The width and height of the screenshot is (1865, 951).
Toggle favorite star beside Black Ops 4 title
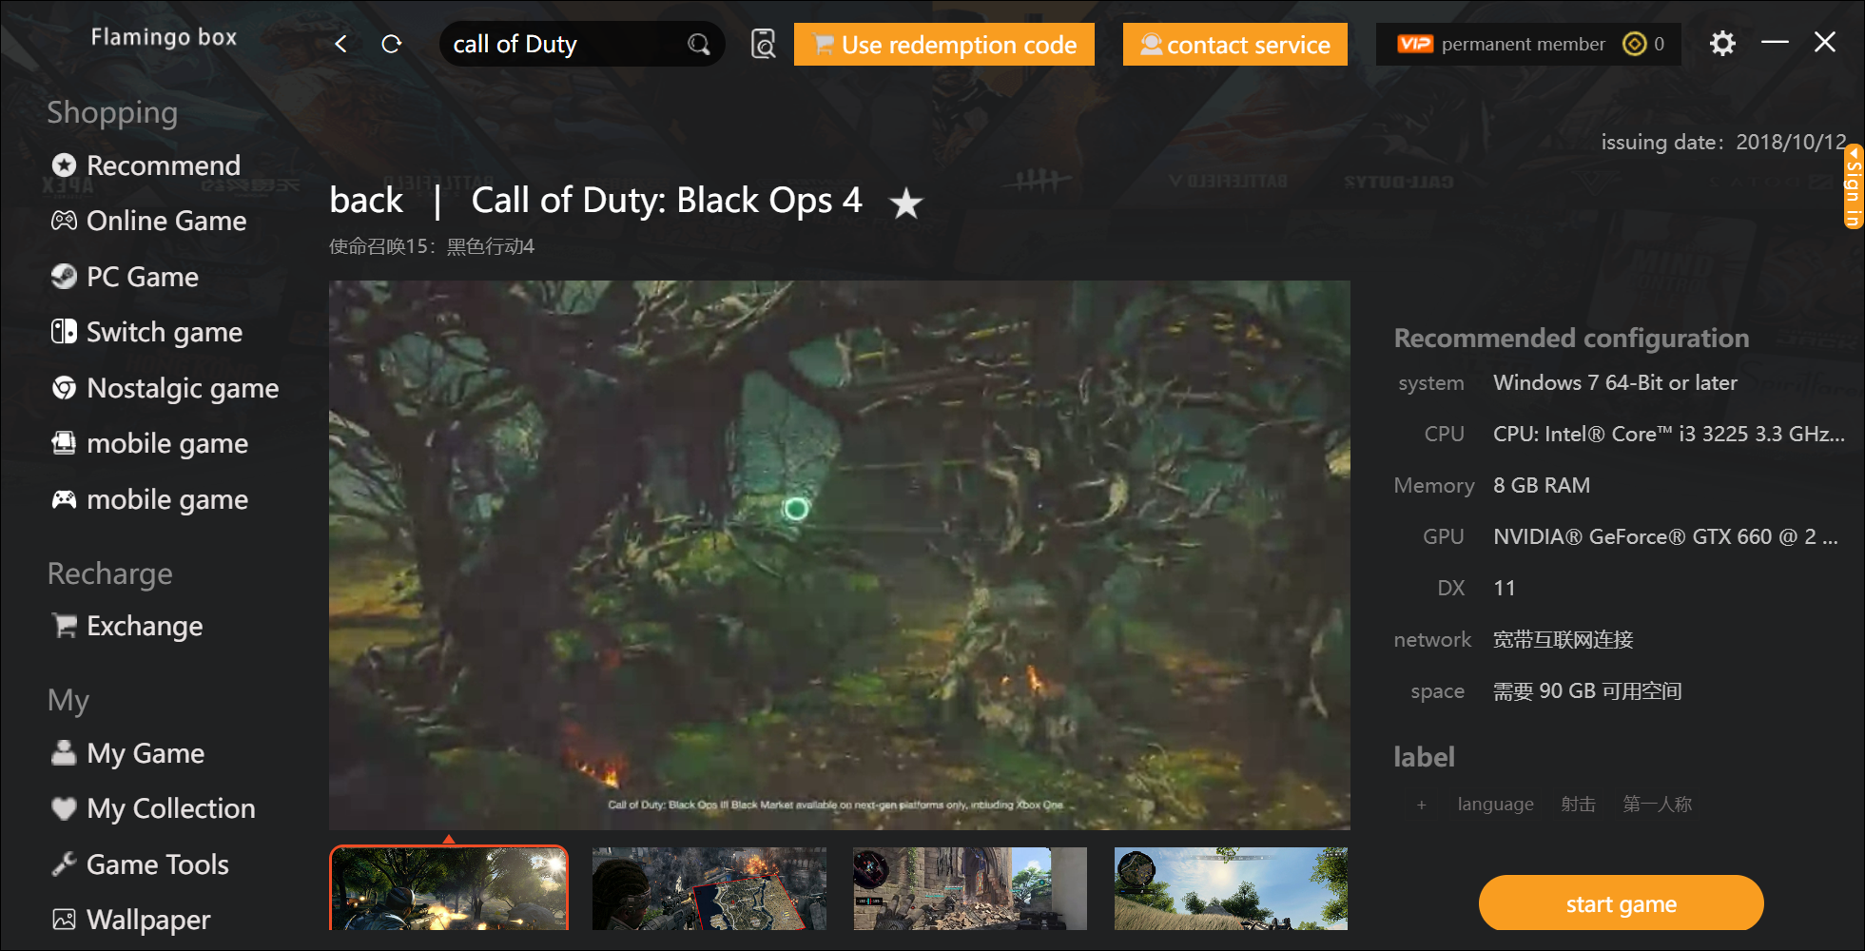(x=905, y=203)
